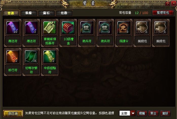Screen dimensions: 177x119
Task: Switch to the 裝備 tab
Action: pos(29,13)
